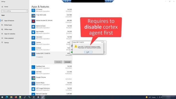Select the Groove Music entry
The image size is (176, 99).
pos(51,84)
